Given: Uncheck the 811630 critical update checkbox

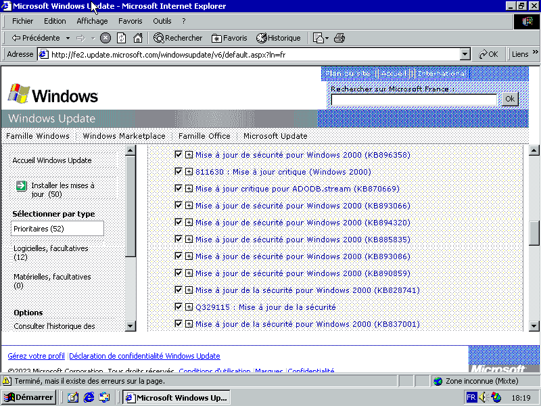Looking at the screenshot, I should click(x=179, y=171).
